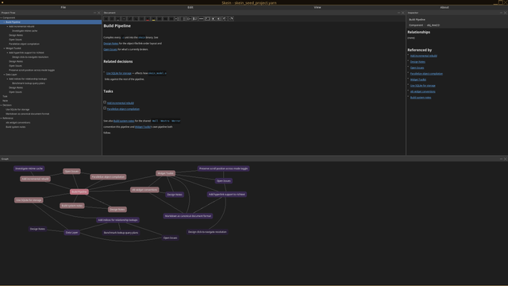Apply strikethrough formatting from the toolbar
This screenshot has height=286, width=508.
[124, 19]
